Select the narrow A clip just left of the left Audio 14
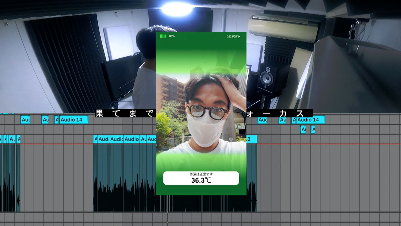Screen dimensions: 401x226 (x=56, y=120)
